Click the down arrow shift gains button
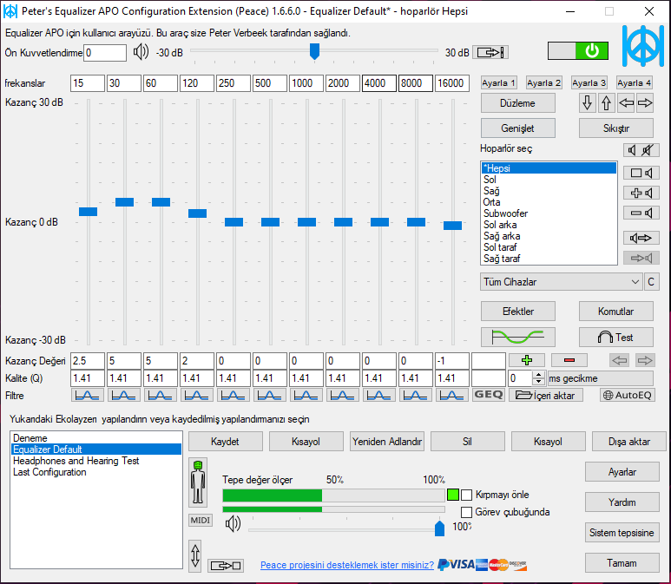This screenshot has height=584, width=671. [x=587, y=102]
